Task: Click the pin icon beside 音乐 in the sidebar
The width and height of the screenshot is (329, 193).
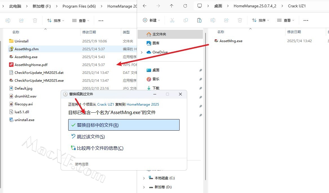Action: pos(201,79)
